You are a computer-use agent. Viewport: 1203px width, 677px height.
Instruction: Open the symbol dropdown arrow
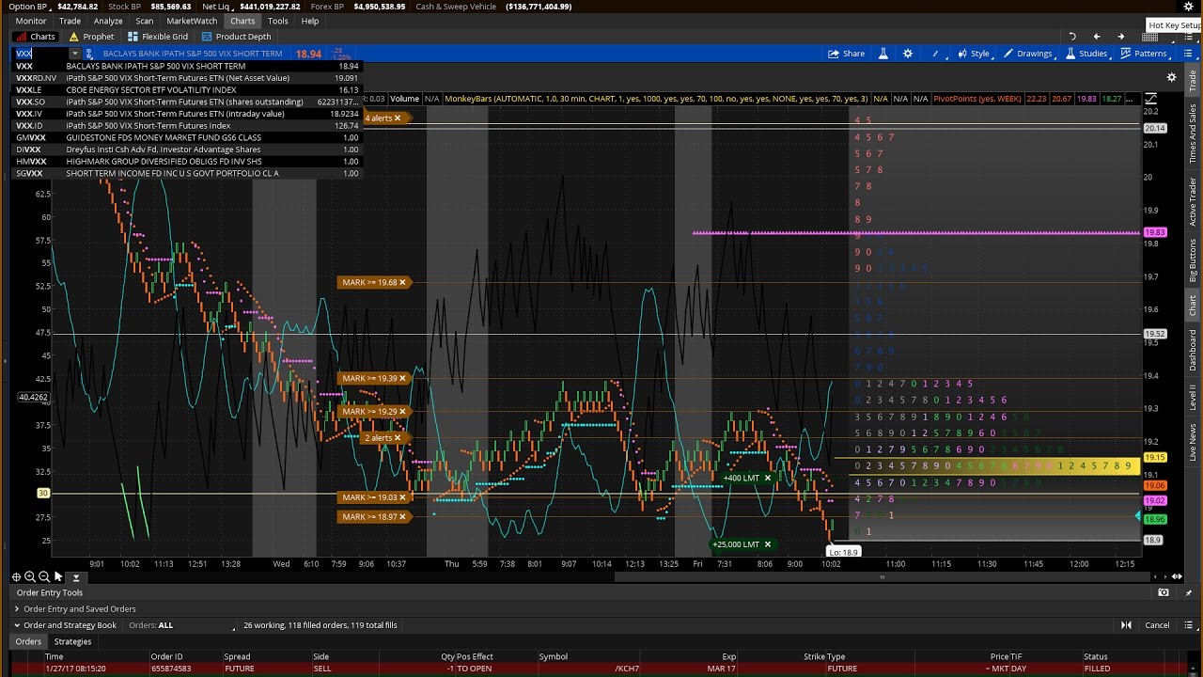[x=75, y=54]
